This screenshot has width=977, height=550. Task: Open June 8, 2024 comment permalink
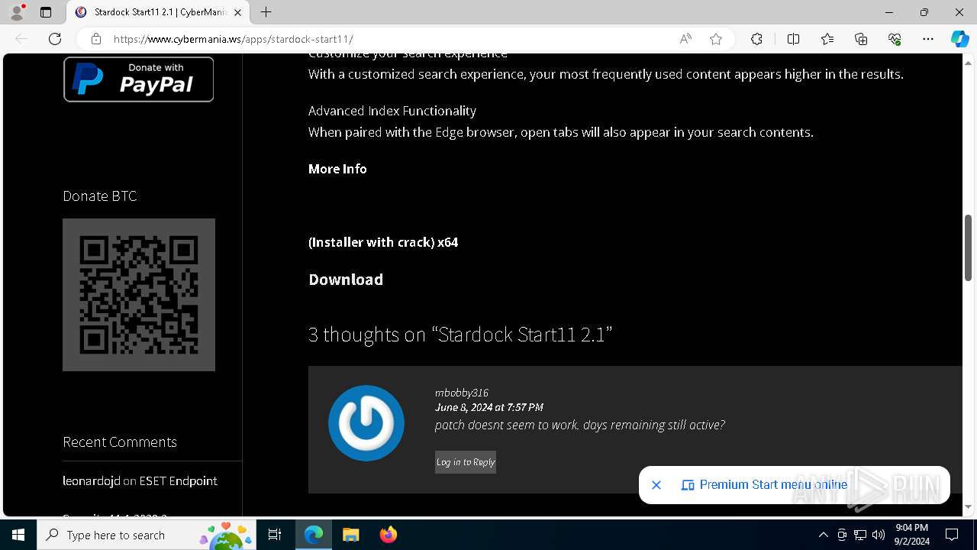pos(489,407)
